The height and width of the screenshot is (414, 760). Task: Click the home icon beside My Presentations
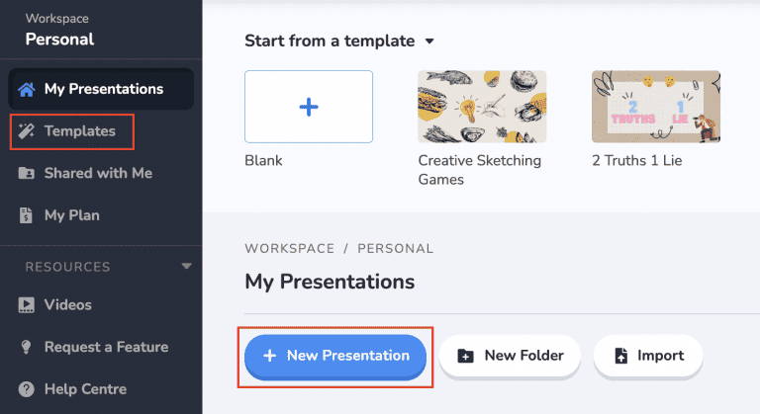tap(27, 89)
